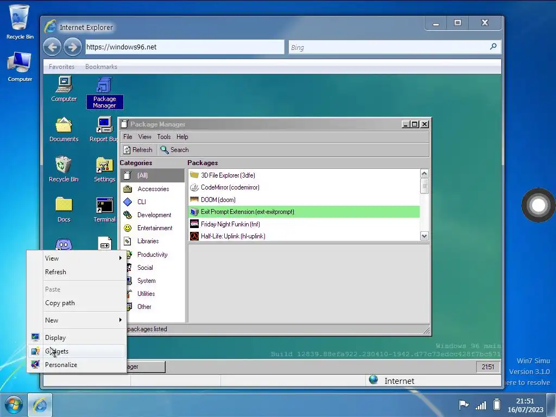Open Computer icon inside Internet Explorer page
This screenshot has height=417, width=556.
coord(64,89)
